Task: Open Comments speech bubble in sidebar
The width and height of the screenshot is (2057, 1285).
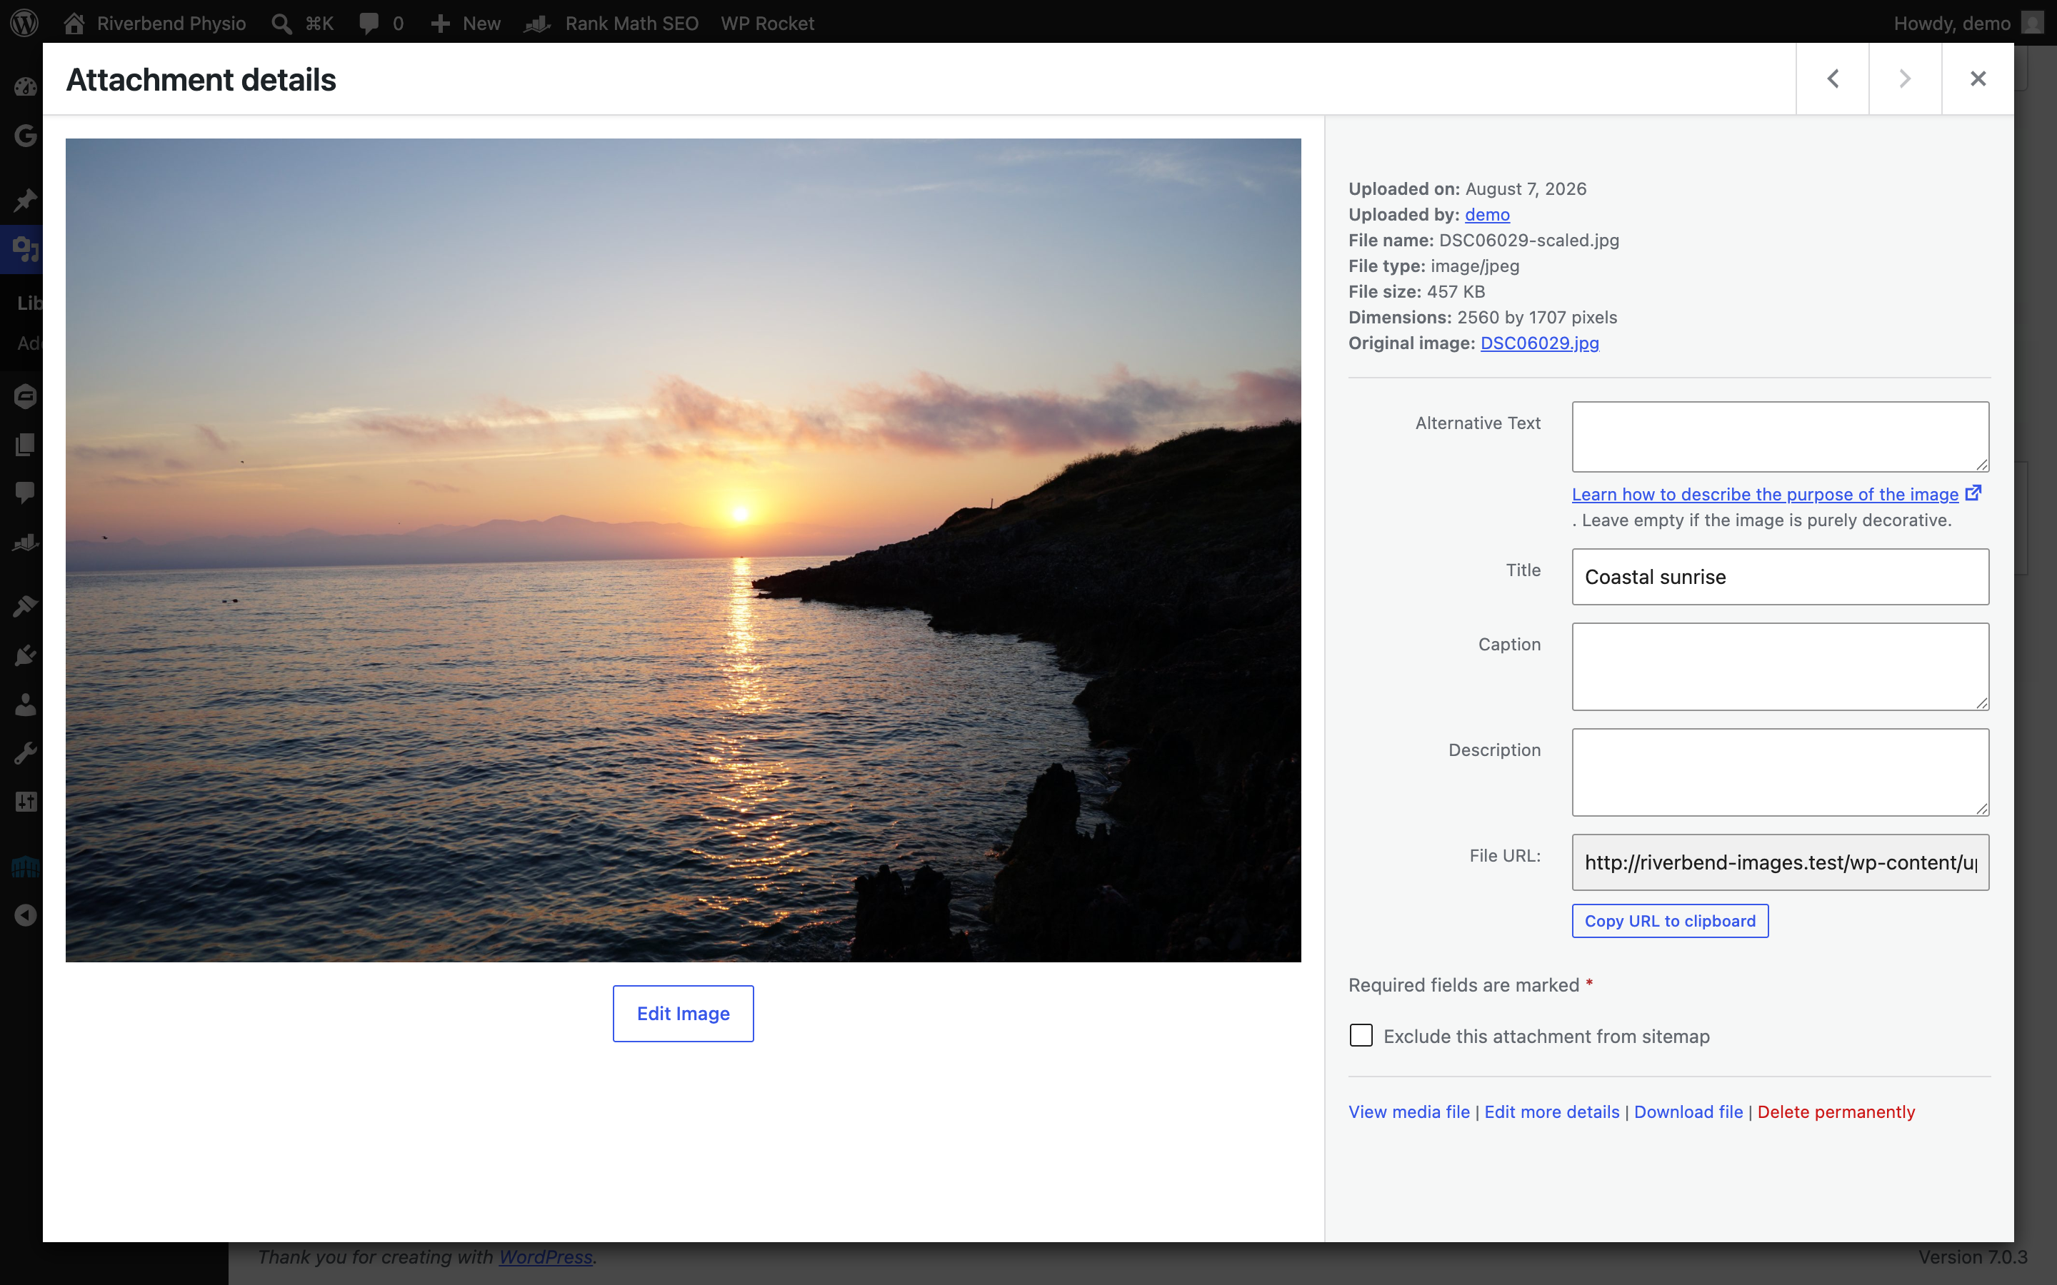Action: [26, 492]
